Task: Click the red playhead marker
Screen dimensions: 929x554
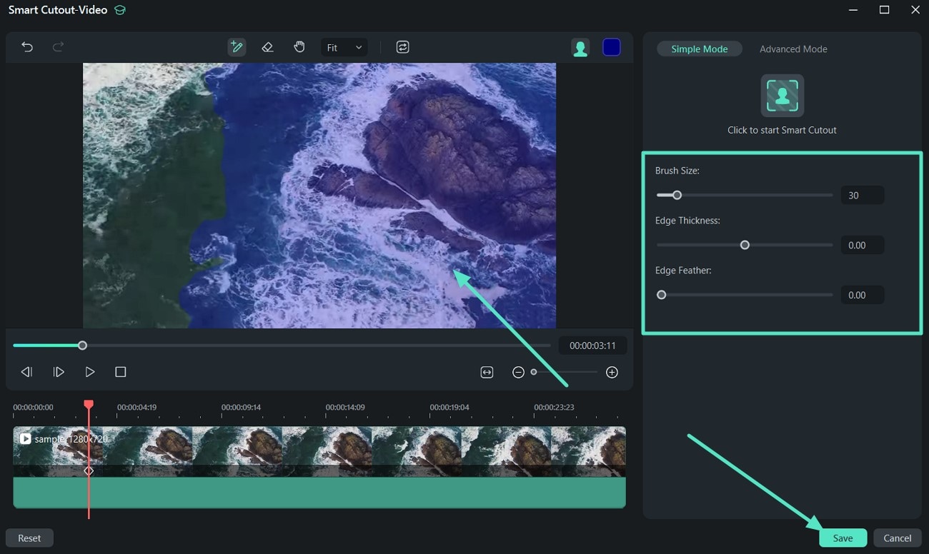Action: 89,404
